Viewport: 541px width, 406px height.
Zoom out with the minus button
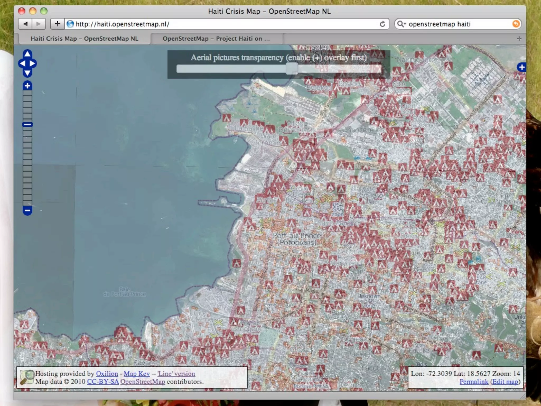(x=27, y=211)
